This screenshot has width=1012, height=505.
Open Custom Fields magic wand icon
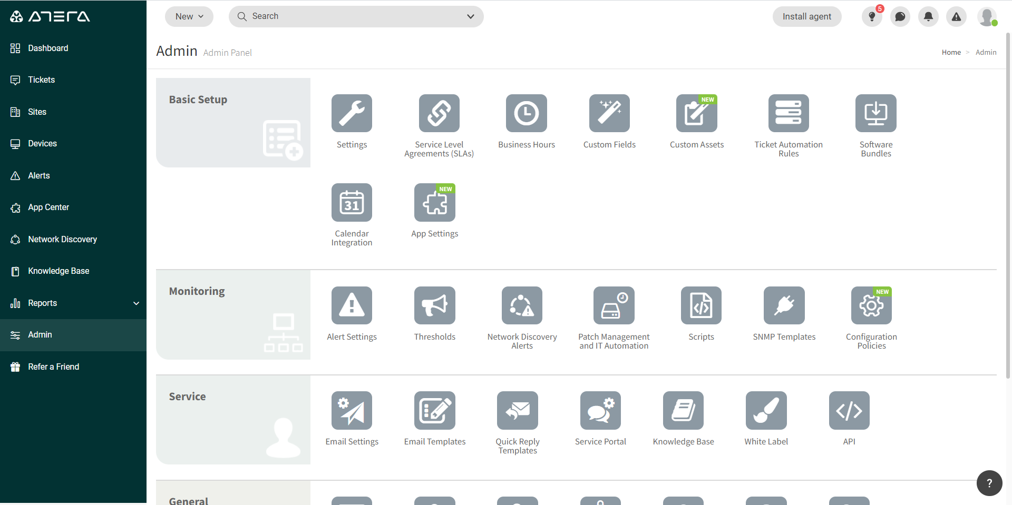(x=609, y=113)
